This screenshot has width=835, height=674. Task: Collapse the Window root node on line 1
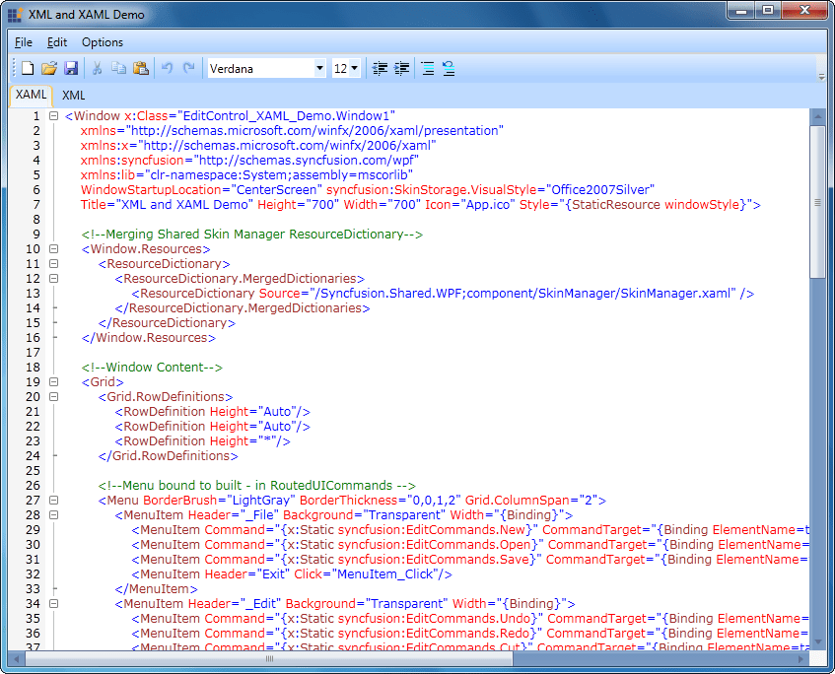pyautogui.click(x=54, y=115)
